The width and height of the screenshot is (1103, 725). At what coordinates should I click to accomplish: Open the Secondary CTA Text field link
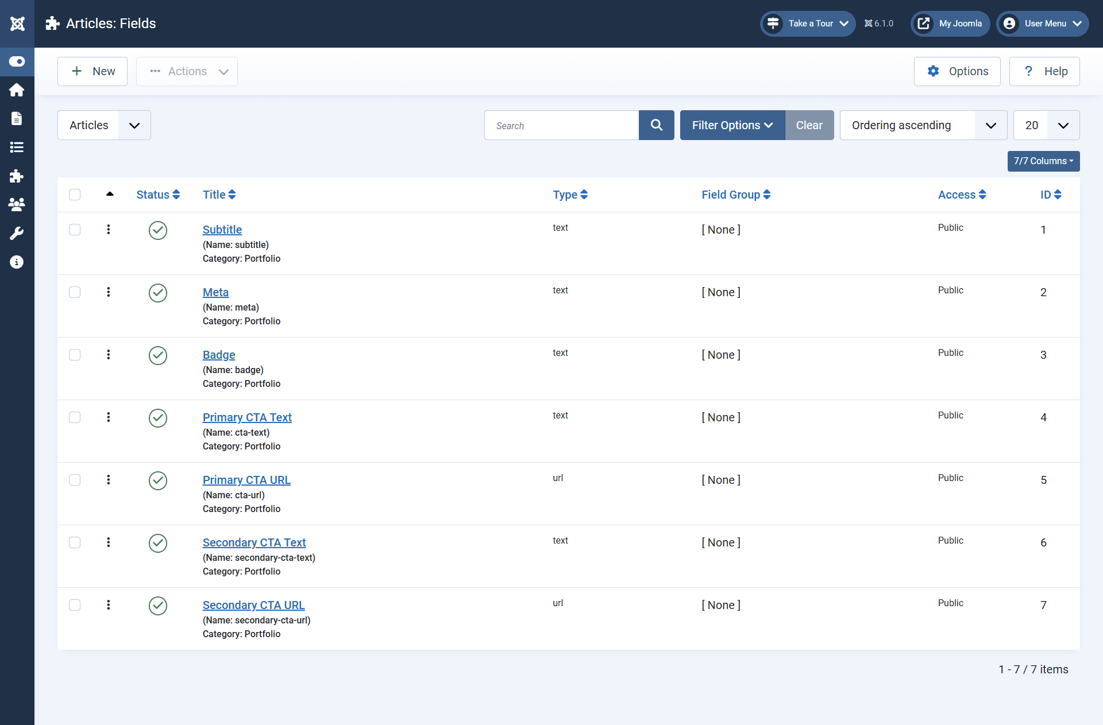[254, 542]
